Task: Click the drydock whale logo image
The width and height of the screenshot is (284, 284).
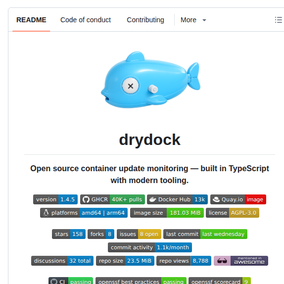Action: pos(150,80)
